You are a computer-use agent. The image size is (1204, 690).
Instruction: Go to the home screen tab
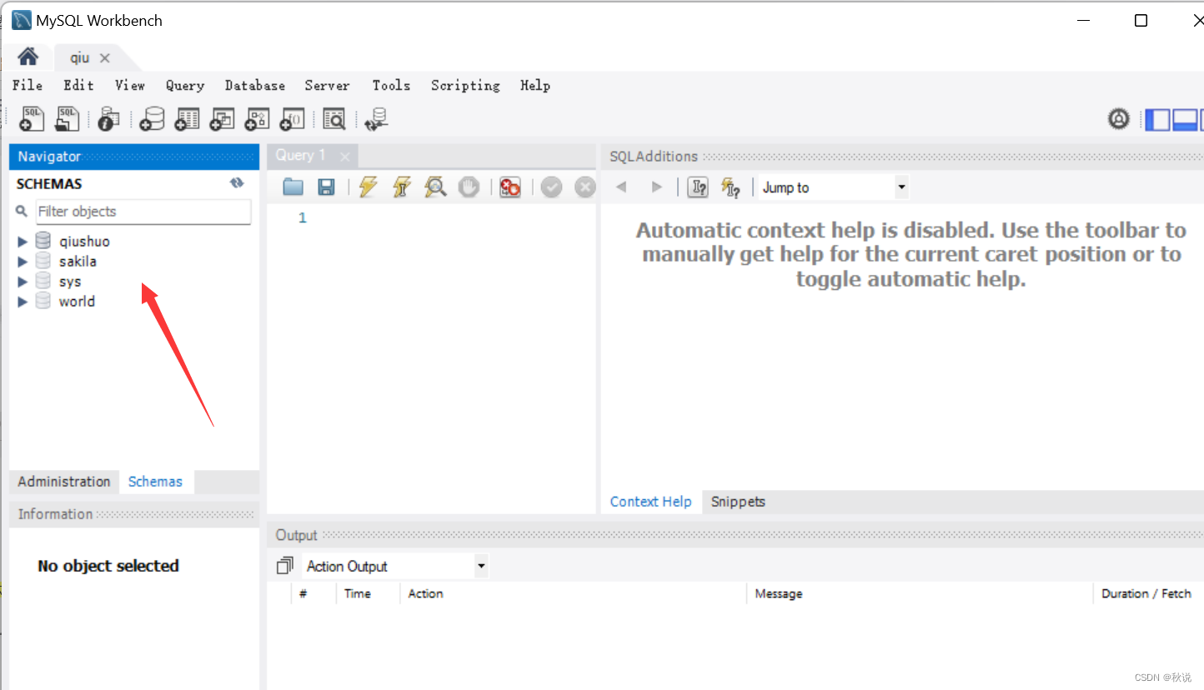(x=28, y=57)
